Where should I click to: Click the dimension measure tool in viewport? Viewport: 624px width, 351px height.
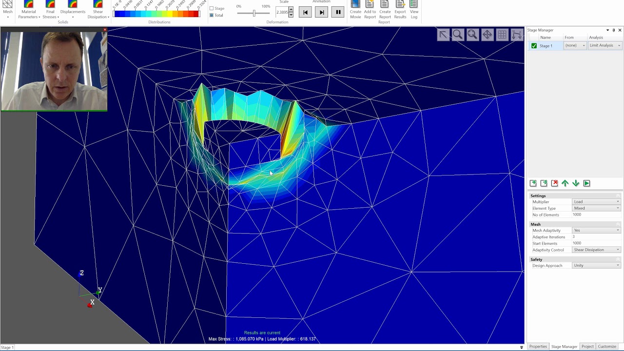[x=517, y=35]
